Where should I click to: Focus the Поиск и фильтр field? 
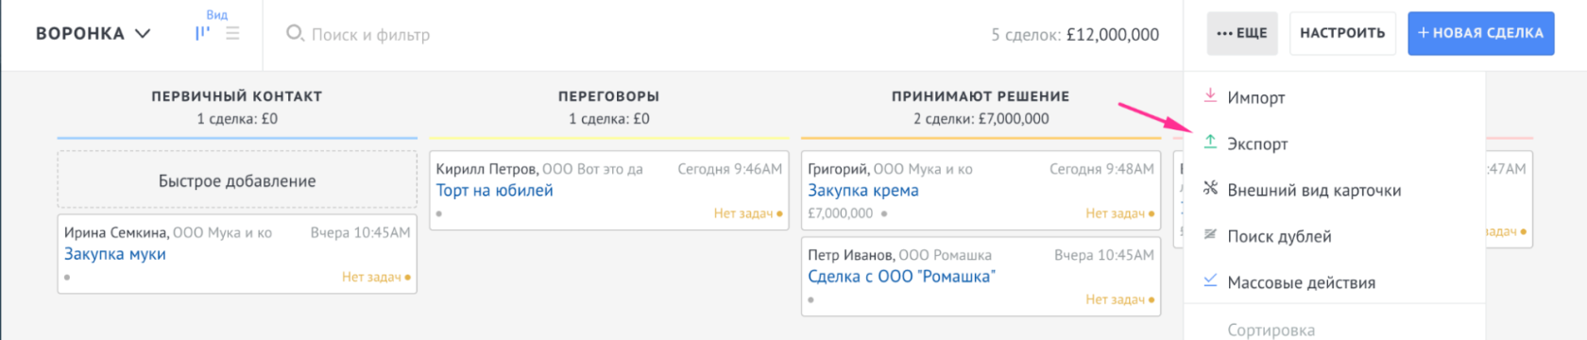pos(370,34)
